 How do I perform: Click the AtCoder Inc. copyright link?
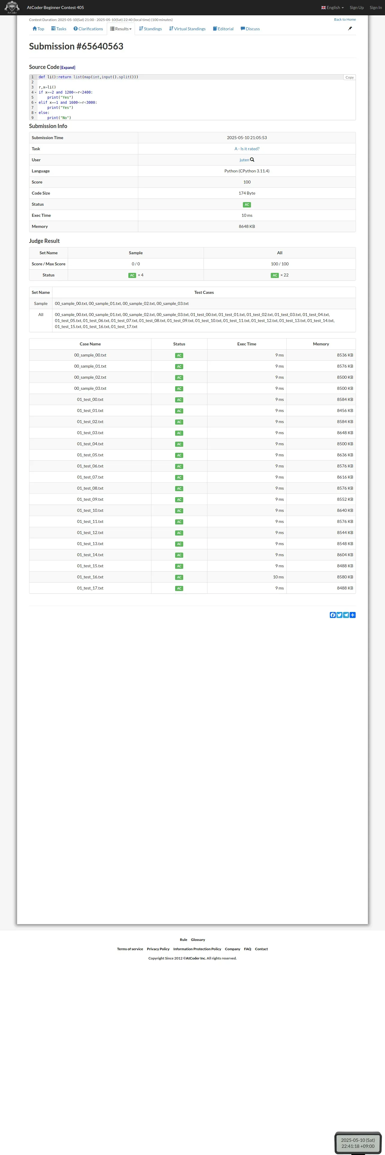click(196, 958)
